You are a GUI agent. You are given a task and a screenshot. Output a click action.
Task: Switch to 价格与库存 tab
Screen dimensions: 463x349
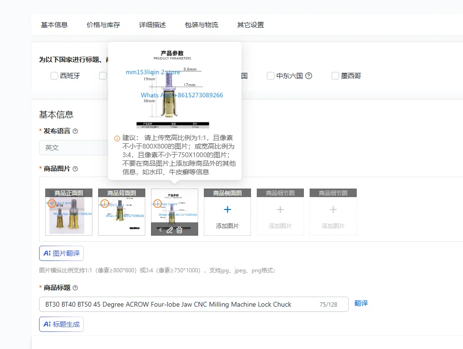(103, 25)
